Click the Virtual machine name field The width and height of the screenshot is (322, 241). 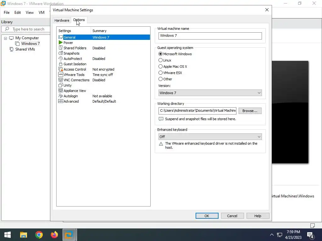pos(210,36)
